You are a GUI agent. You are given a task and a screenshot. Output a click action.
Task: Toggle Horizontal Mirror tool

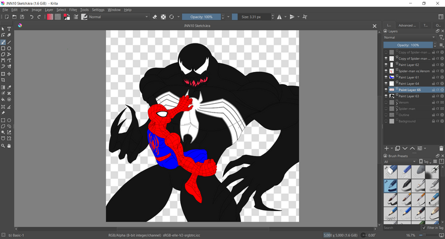click(279, 17)
